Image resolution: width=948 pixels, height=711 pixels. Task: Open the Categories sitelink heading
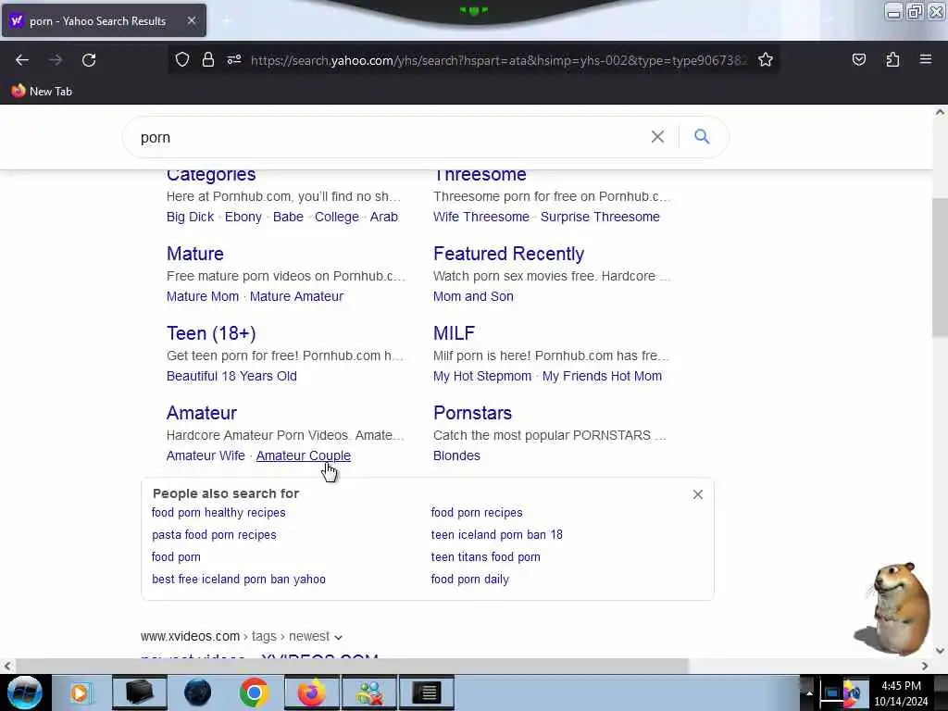tap(211, 175)
